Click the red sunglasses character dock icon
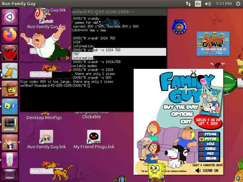Image resolution: width=243 pixels, height=182 pixels. tap(10, 53)
